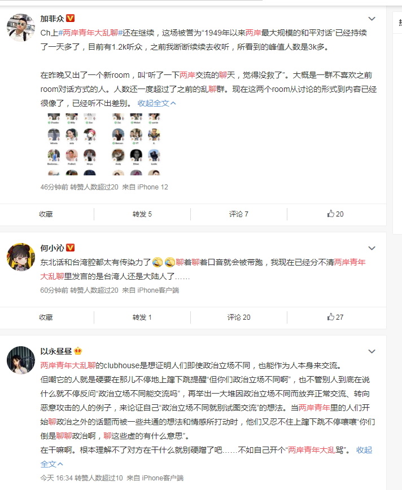Like 加菲众's post with 20 likes
The image size is (402, 490).
[x=335, y=214]
